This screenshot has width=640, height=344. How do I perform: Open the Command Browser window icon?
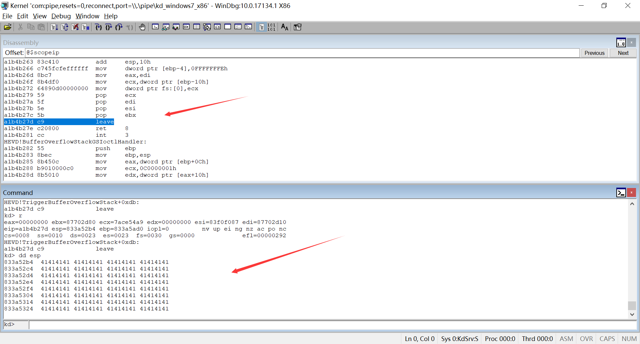[x=248, y=27]
